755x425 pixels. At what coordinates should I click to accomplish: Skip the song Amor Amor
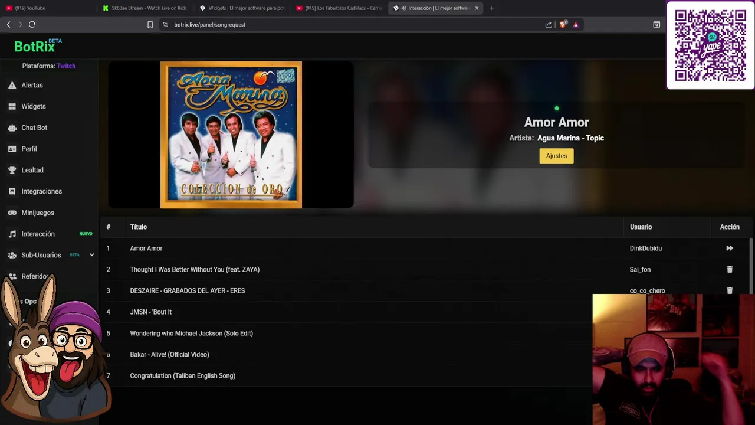730,249
